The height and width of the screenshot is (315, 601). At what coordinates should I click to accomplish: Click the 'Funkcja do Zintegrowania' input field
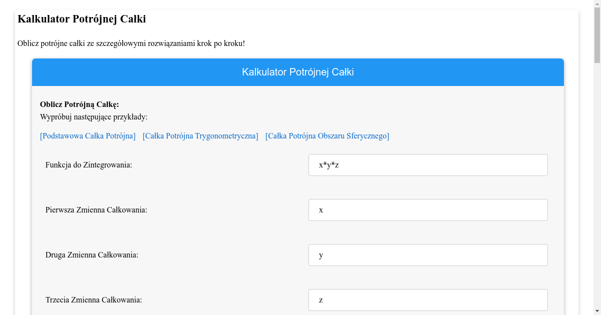pos(428,164)
